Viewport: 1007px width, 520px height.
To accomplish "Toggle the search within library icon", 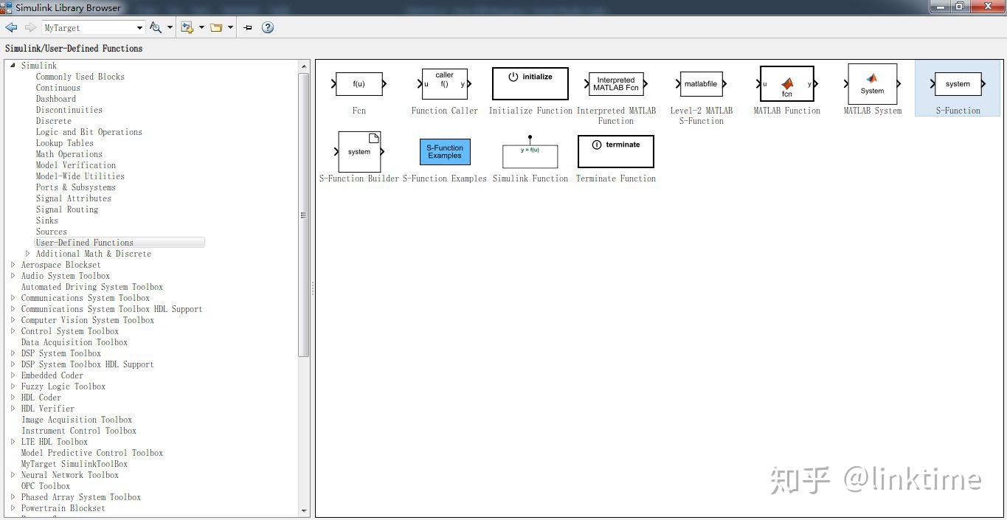I will click(156, 27).
